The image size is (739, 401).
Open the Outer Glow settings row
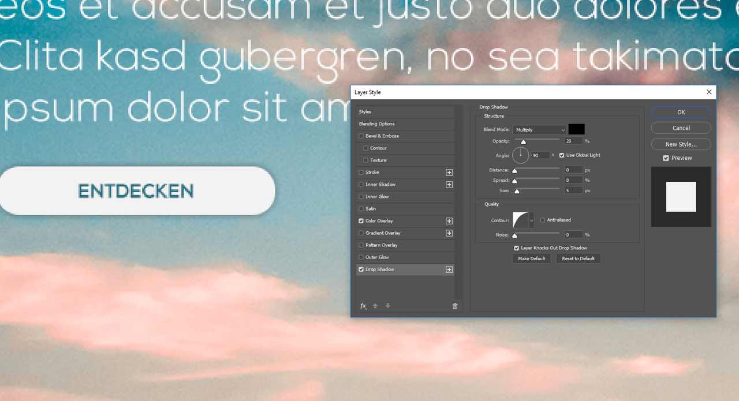click(x=405, y=257)
